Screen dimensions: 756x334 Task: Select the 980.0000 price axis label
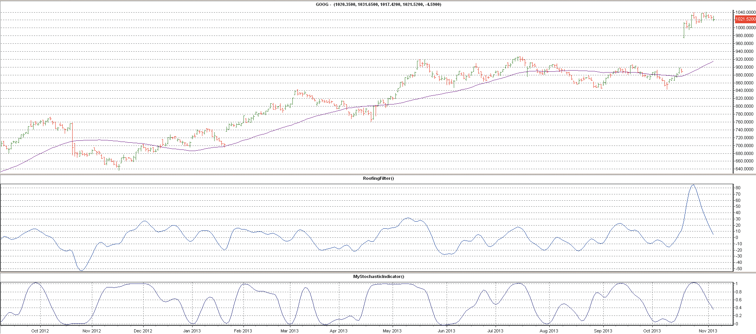(x=745, y=35)
